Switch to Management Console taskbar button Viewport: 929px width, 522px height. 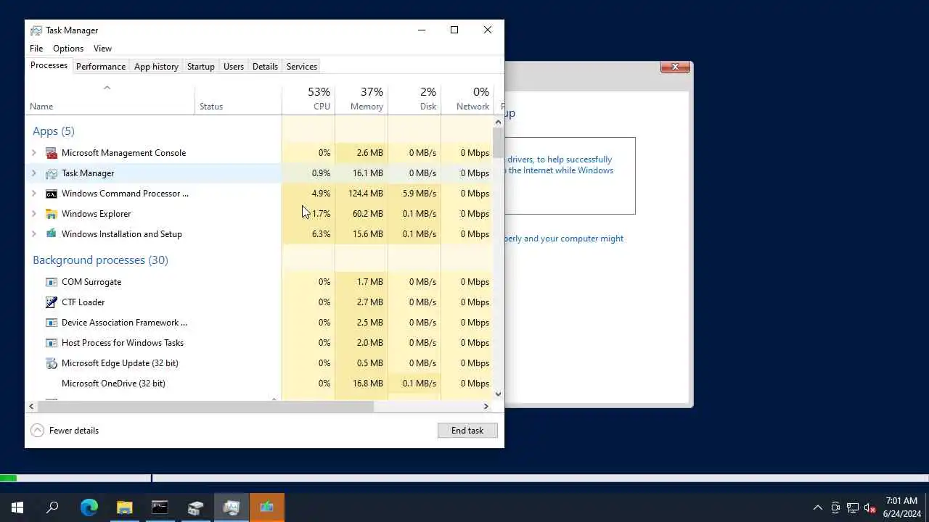[x=195, y=507]
